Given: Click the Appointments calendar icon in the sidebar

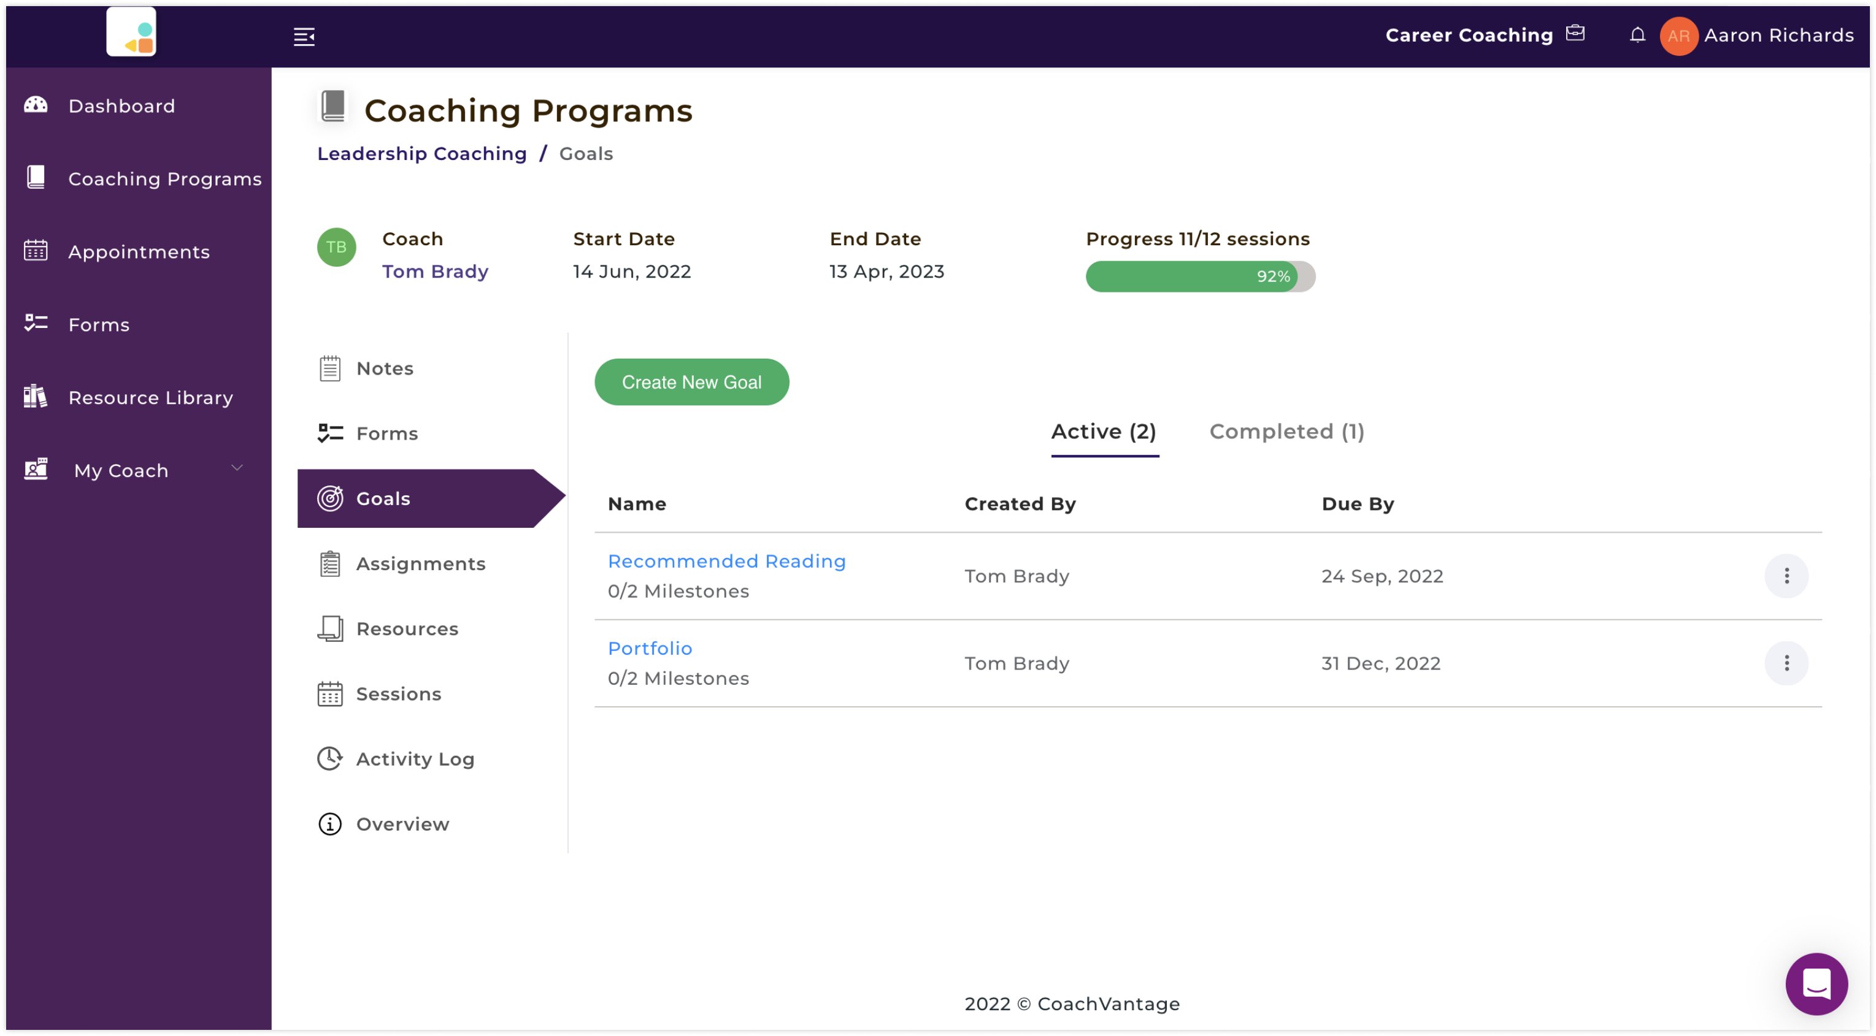Looking at the screenshot, I should [x=36, y=250].
